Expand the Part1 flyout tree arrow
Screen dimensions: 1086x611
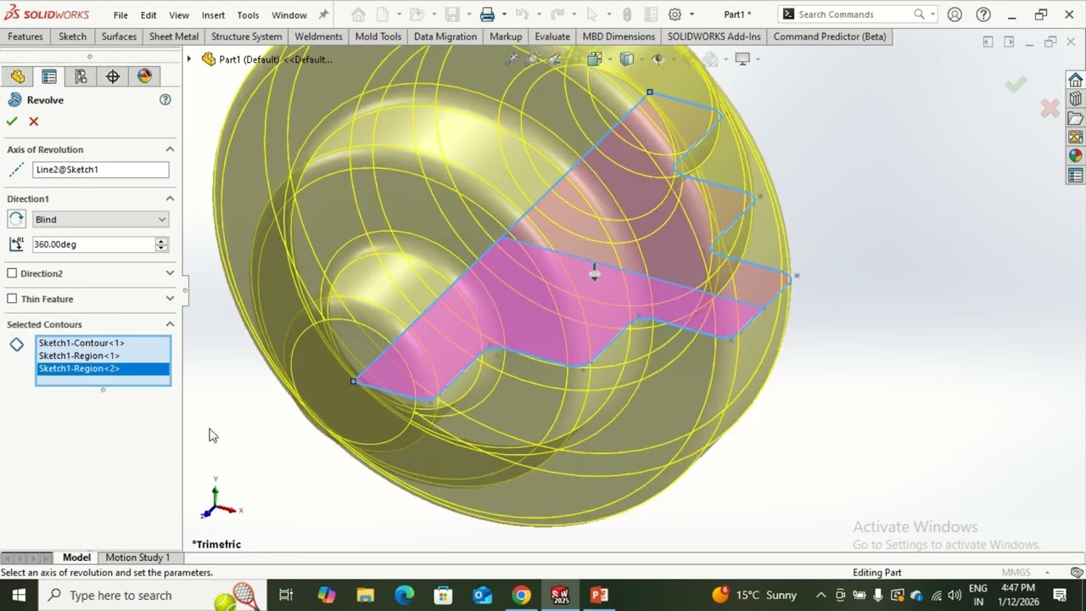pyautogui.click(x=189, y=59)
